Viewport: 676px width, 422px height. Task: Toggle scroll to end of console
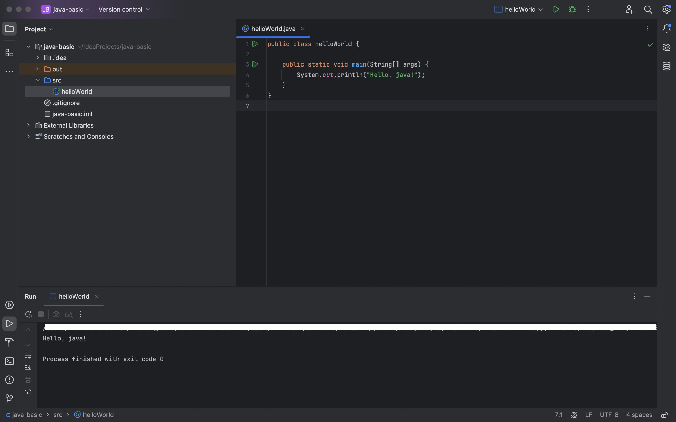(28, 368)
